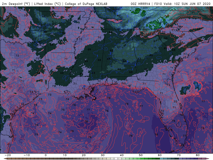
Task: Click the "2m Dewpoint (°F)" title text
Action: click(16, 4)
